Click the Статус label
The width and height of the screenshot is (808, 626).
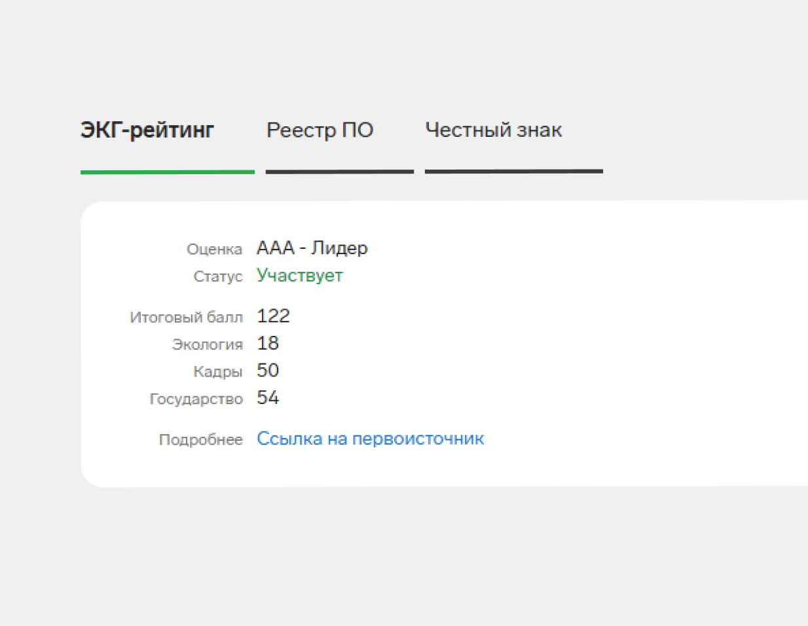tap(217, 277)
